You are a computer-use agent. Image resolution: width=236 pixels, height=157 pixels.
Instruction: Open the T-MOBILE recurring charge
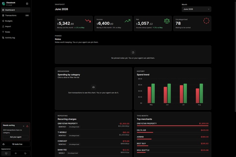[x=93, y=134]
